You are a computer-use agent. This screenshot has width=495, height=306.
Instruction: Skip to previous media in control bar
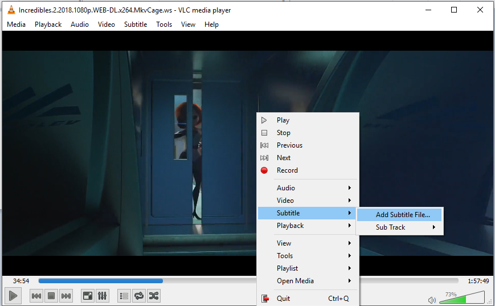coord(36,296)
